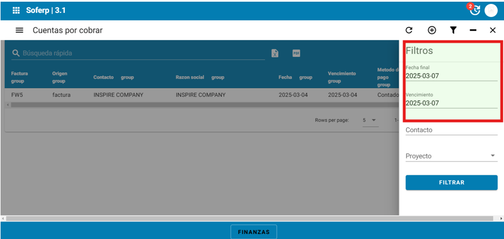The width and height of the screenshot is (504, 239).
Task: Click the Filtros panel heading
Action: point(419,51)
